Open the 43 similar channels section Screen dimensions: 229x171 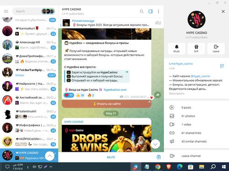tap(196, 141)
